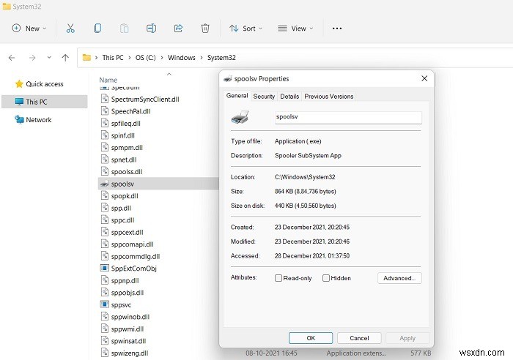Open the Sort dropdown menu

[x=246, y=29]
